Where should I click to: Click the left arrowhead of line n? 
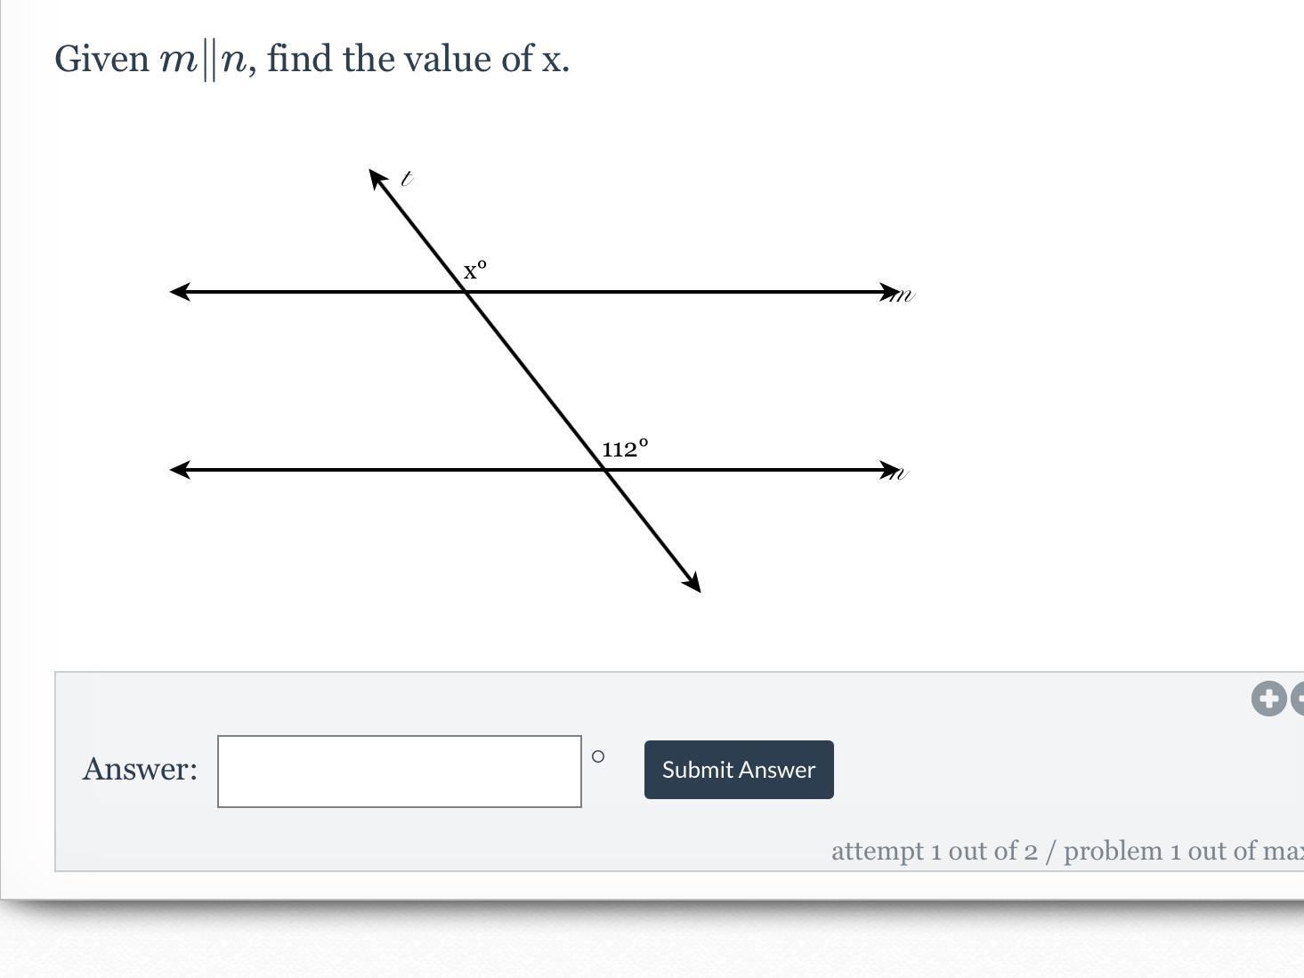point(180,469)
